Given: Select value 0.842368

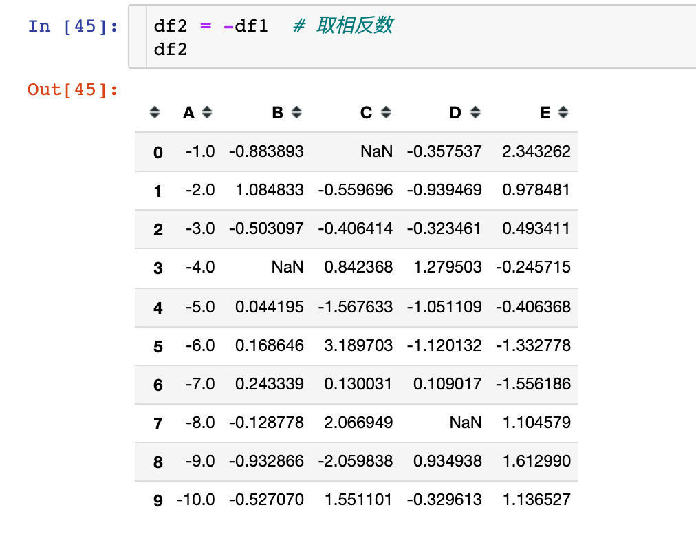Looking at the screenshot, I should click(358, 267).
